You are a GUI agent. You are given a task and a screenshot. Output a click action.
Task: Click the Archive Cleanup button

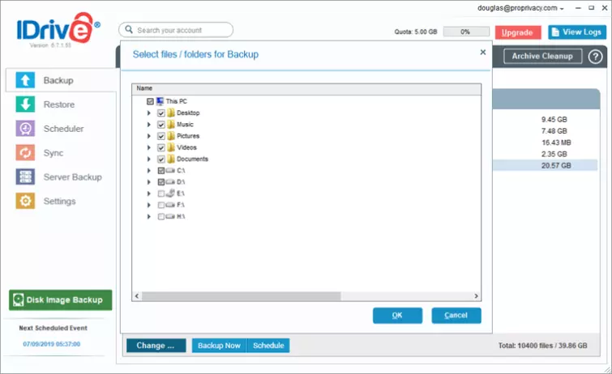coord(542,56)
